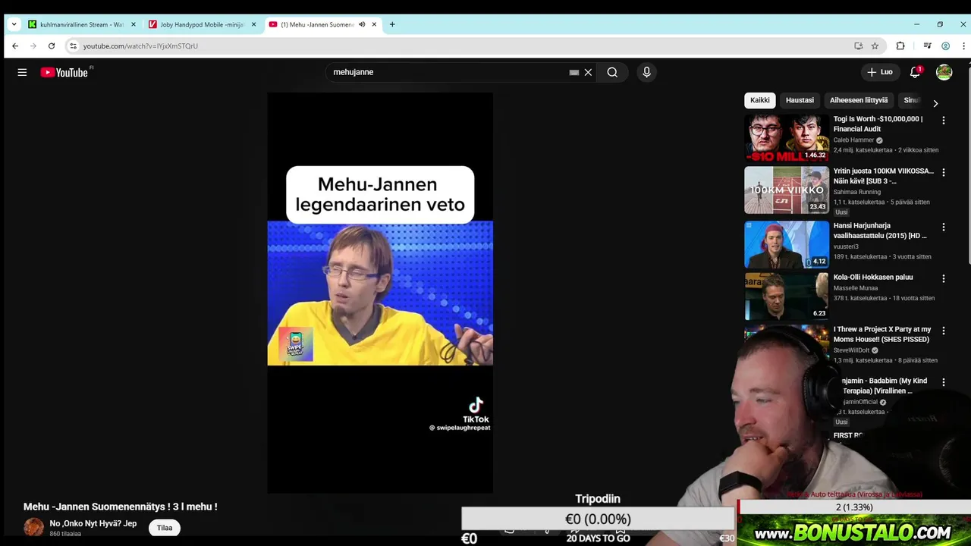Focus the YouTube search field with mehujanne

tap(448, 72)
